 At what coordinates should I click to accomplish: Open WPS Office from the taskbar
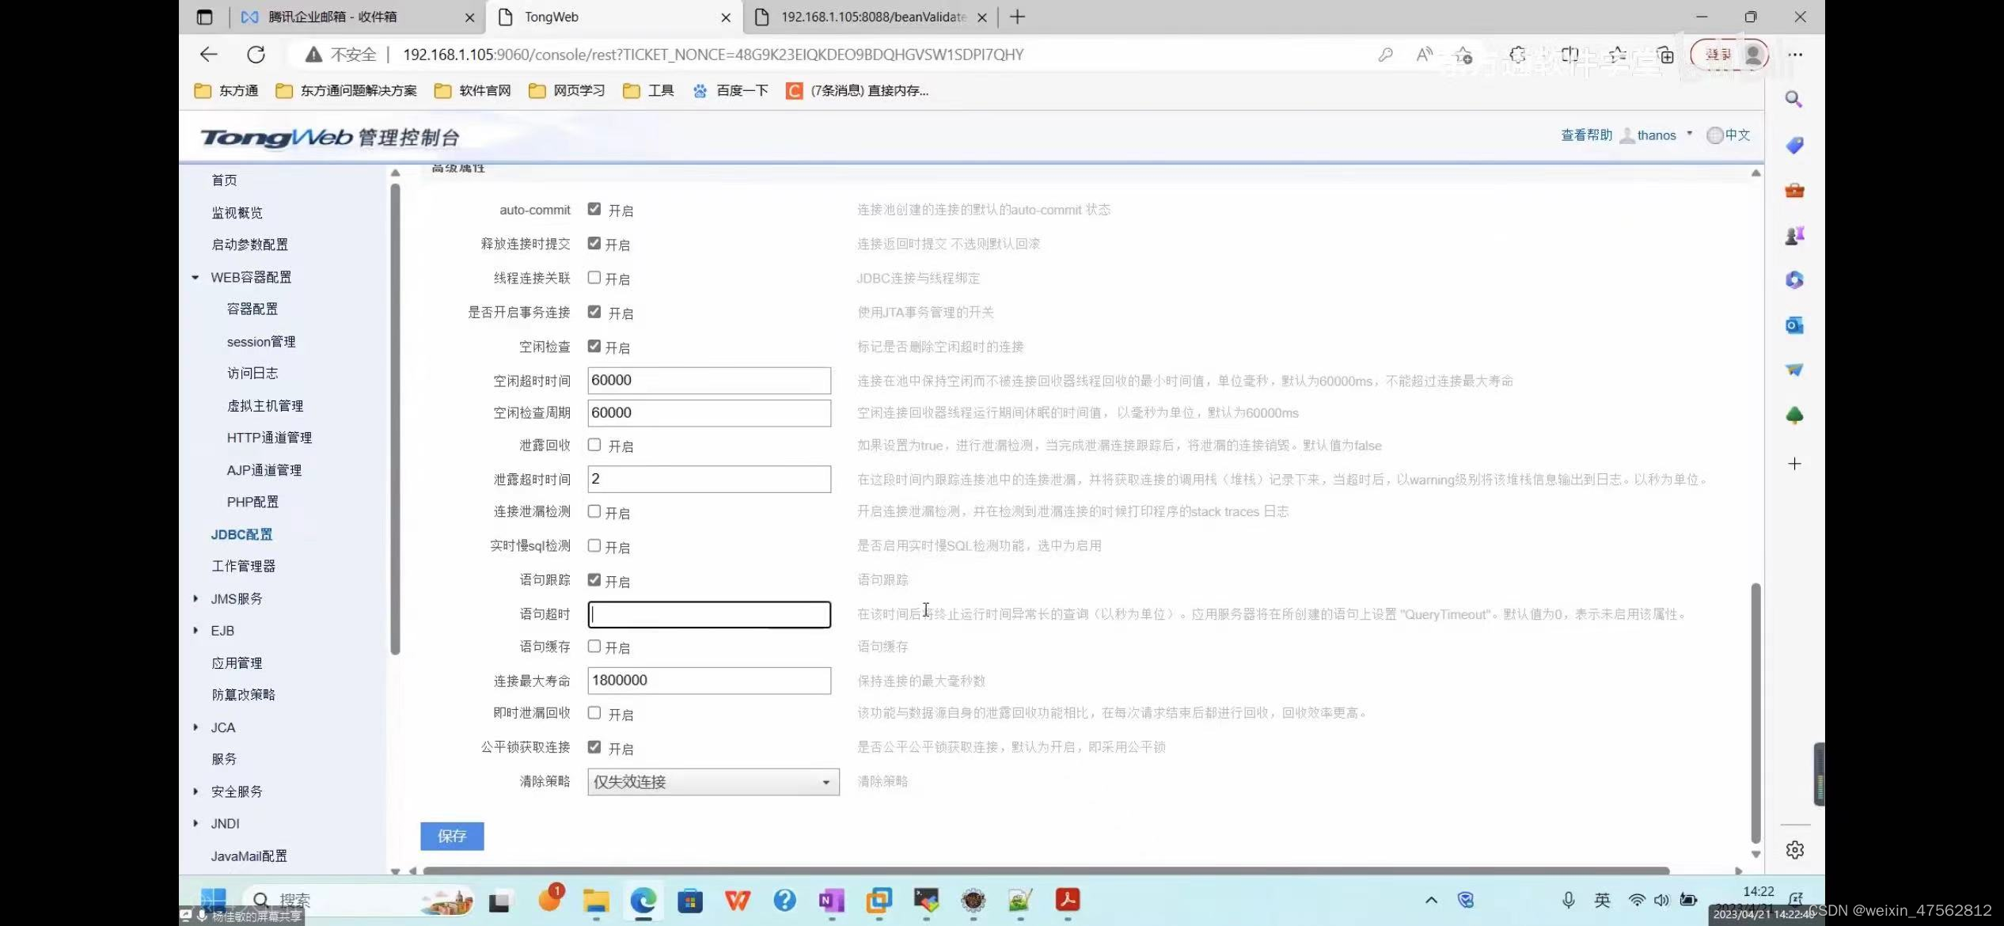[737, 900]
